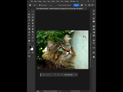Open the Edit Toolbar three-dots menu

point(29,43)
